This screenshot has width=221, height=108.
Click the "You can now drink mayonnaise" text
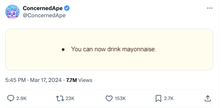tap(114, 49)
